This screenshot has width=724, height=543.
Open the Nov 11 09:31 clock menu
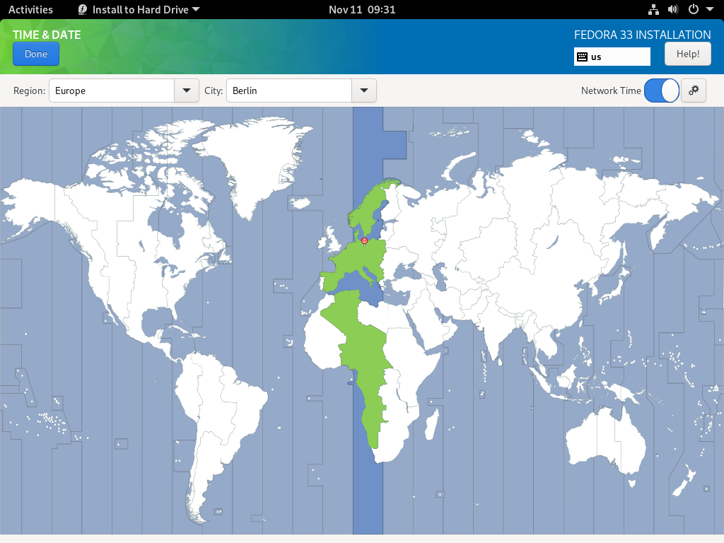coord(362,10)
